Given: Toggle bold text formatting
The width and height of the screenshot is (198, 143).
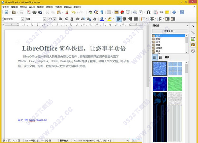Looking at the screenshot, I should click(x=60, y=19).
